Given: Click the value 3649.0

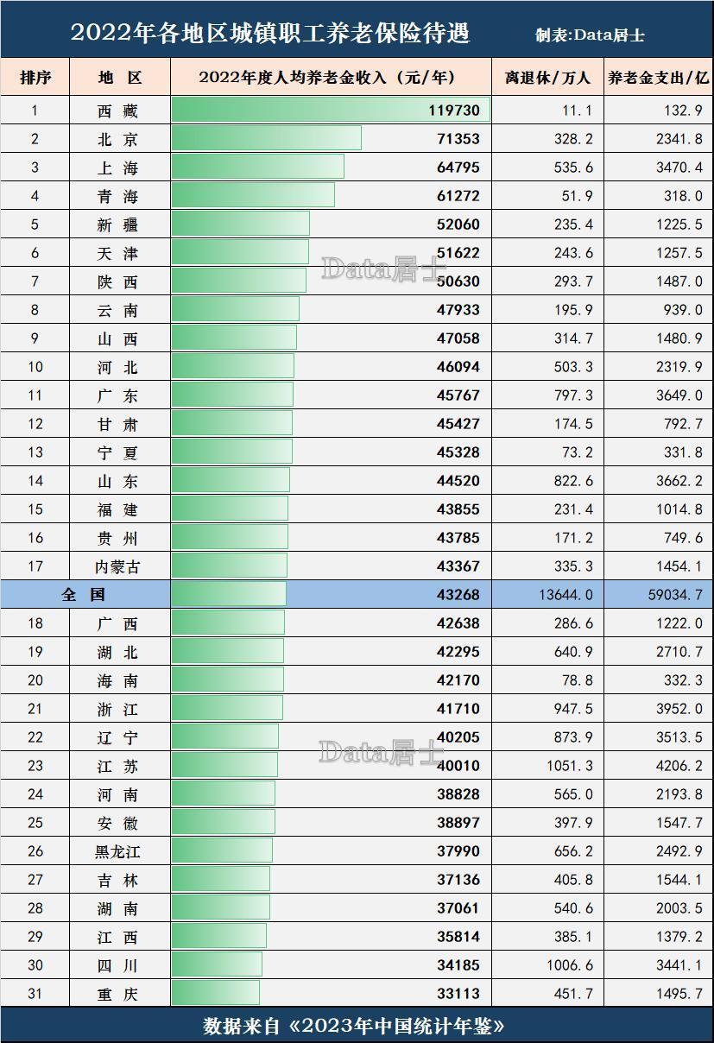Looking at the screenshot, I should 679,395.
